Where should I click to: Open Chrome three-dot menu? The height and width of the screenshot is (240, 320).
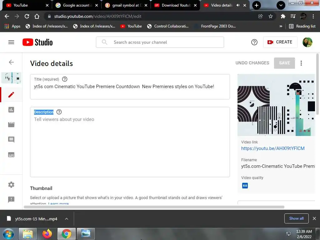[x=313, y=16]
